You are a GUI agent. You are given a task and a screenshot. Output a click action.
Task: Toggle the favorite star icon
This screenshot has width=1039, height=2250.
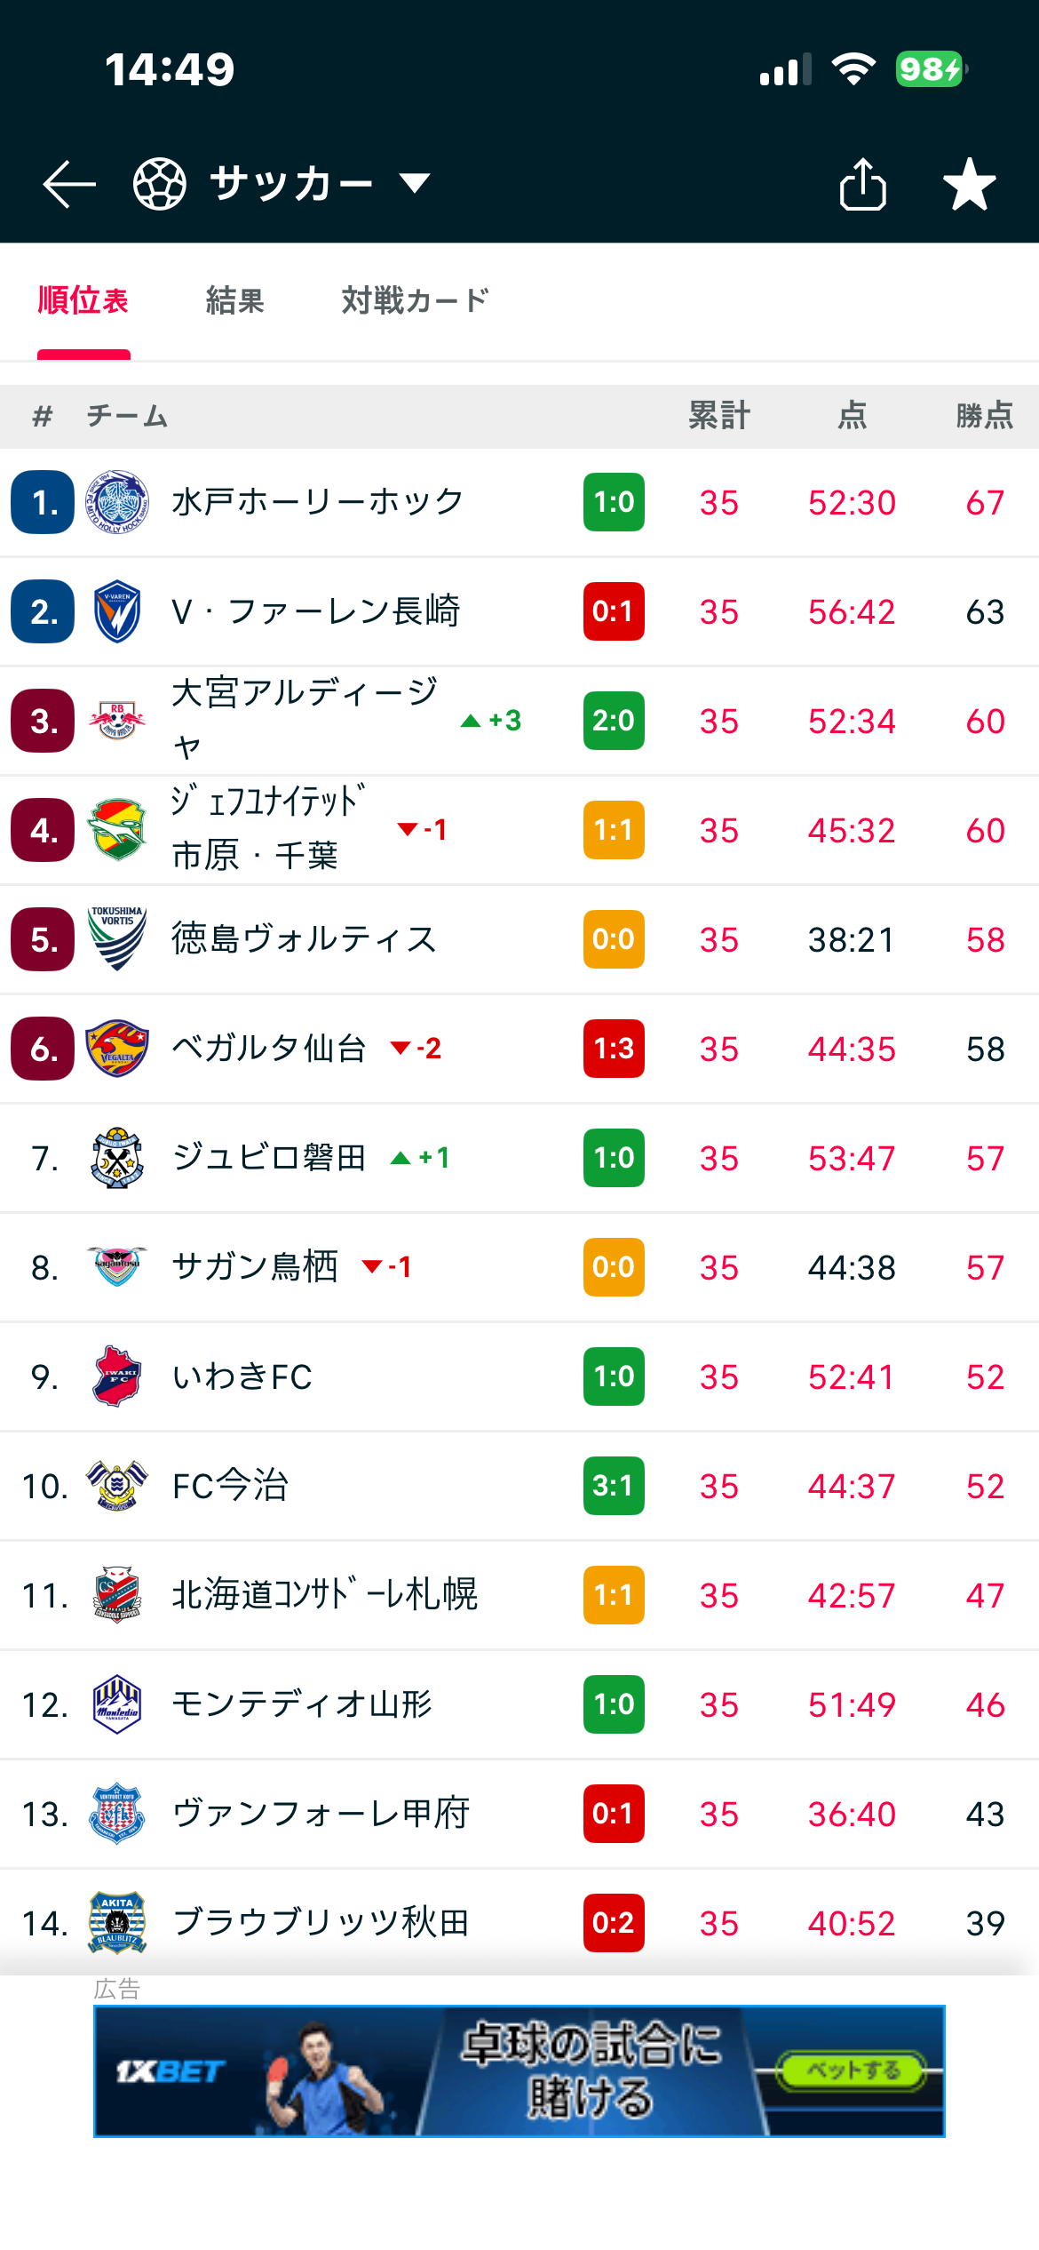pos(969,184)
